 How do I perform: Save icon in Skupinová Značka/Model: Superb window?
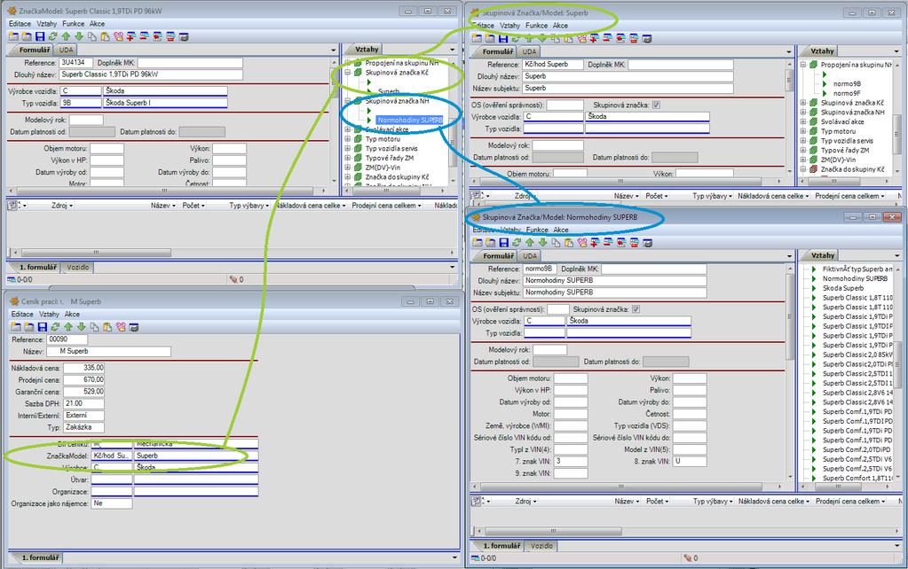point(503,38)
